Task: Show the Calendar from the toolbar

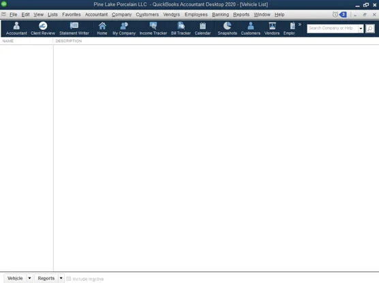Action: 202,29
